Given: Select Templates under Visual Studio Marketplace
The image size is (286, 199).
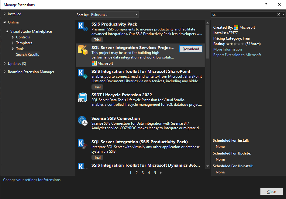Looking at the screenshot, I should 24,43.
